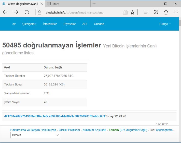This screenshot has height=143, width=181.
Task: Click the browser forward arrow
Action: [16, 12]
